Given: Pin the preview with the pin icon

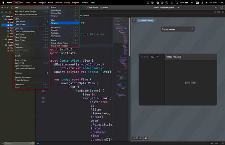Looking at the screenshot, I should (134, 21).
